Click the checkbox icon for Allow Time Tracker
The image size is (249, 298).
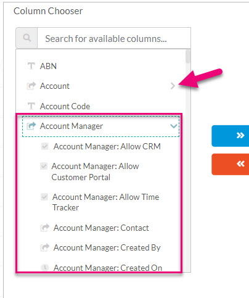[44, 197]
